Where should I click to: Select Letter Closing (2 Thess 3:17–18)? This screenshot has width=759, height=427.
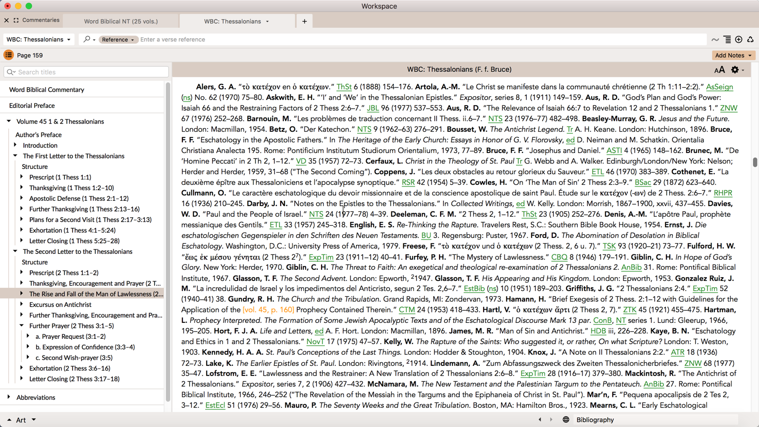(74, 379)
